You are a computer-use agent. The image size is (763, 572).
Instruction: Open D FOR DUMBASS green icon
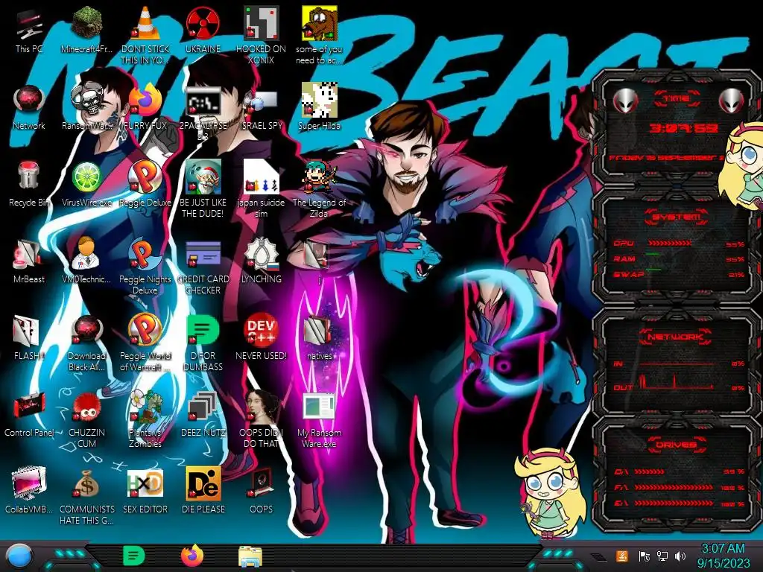tap(203, 330)
